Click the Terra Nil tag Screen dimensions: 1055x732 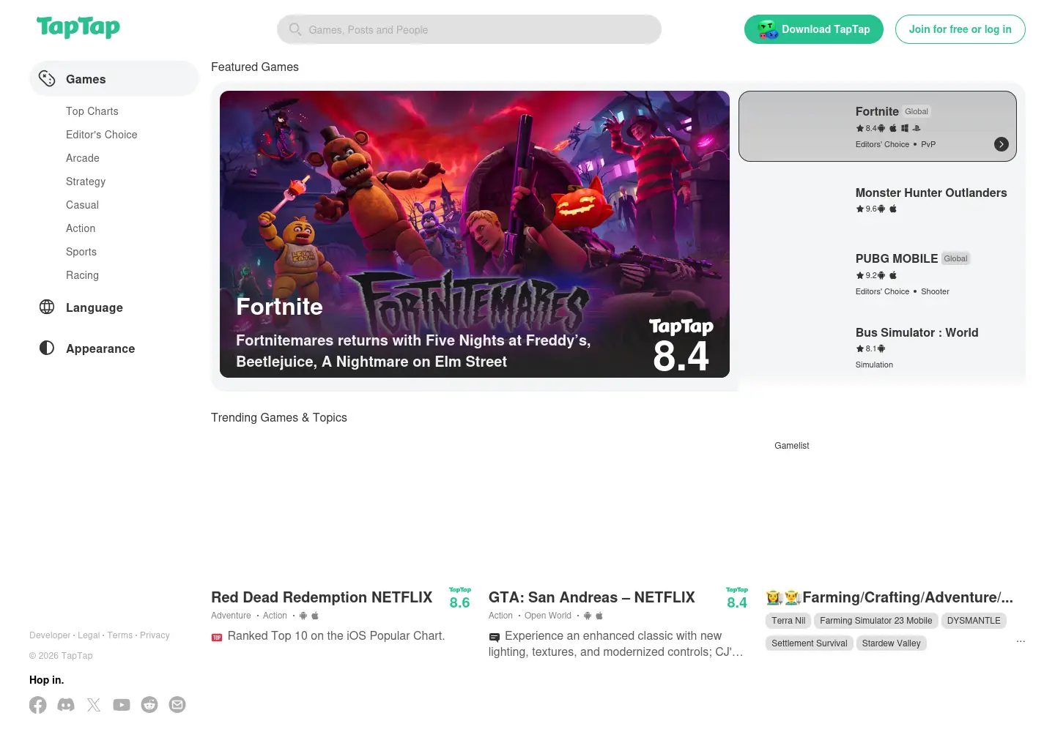788,621
